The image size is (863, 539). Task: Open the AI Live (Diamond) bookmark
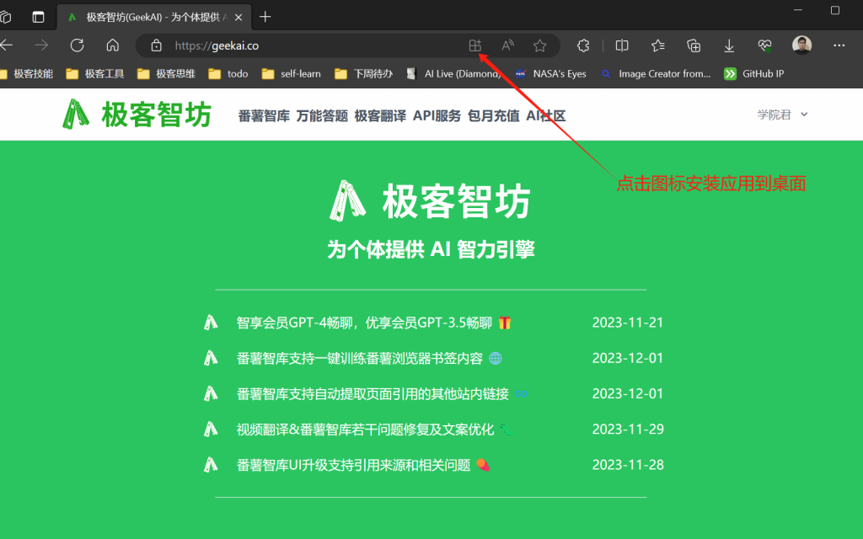click(454, 74)
